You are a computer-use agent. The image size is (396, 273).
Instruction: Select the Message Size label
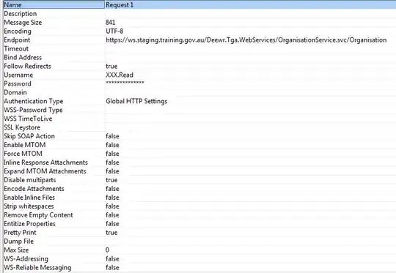23,23
